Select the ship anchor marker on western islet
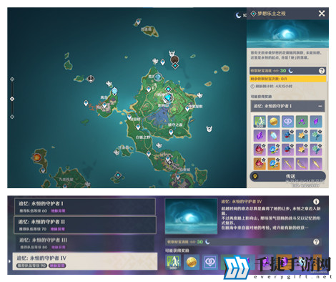 tap(91, 78)
